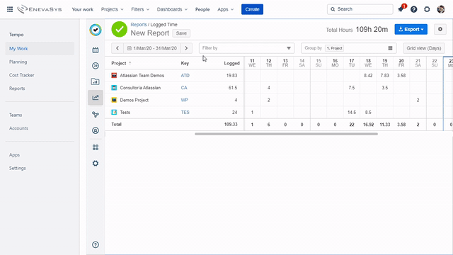Open the Filter by dropdown
Viewport: 453px width, 255px height.
pos(246,48)
